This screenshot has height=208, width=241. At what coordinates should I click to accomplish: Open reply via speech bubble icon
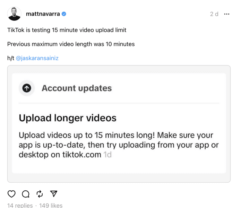click(x=26, y=194)
